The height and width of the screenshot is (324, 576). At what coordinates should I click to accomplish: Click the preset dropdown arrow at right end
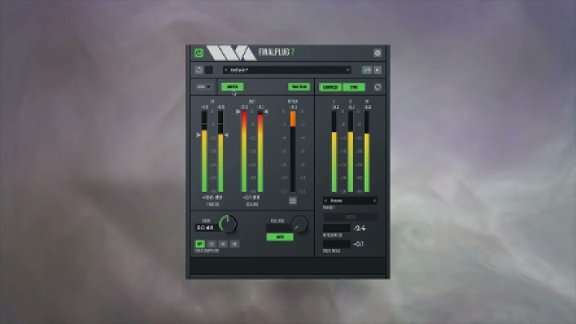(347, 70)
